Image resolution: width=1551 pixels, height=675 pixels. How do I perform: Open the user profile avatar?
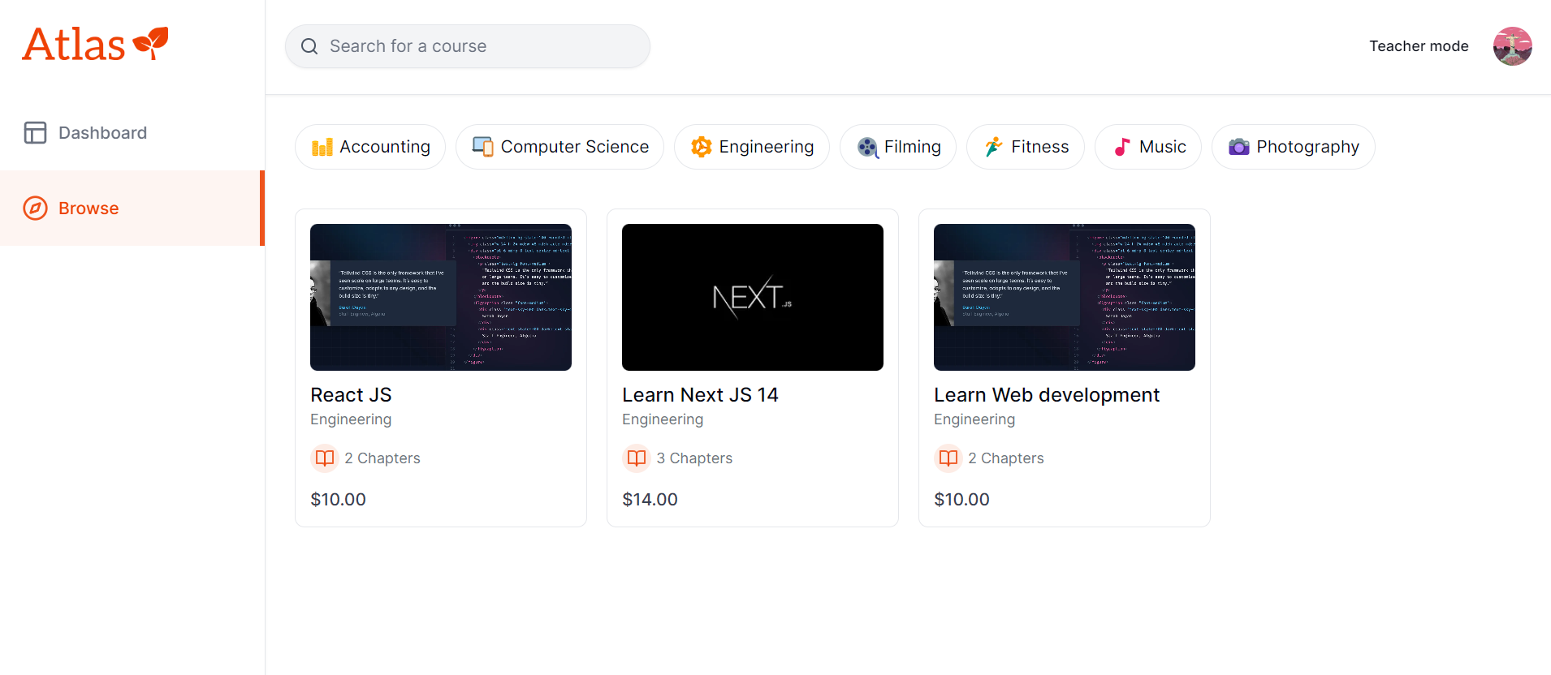[1512, 46]
